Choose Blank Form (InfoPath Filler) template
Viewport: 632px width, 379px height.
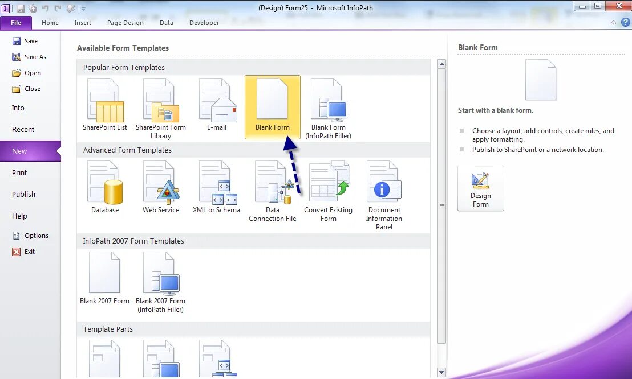(328, 109)
